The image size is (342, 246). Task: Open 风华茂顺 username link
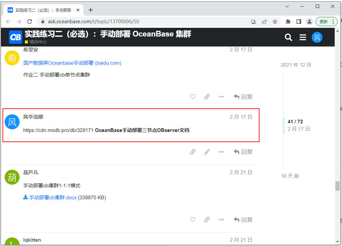tap(33, 117)
